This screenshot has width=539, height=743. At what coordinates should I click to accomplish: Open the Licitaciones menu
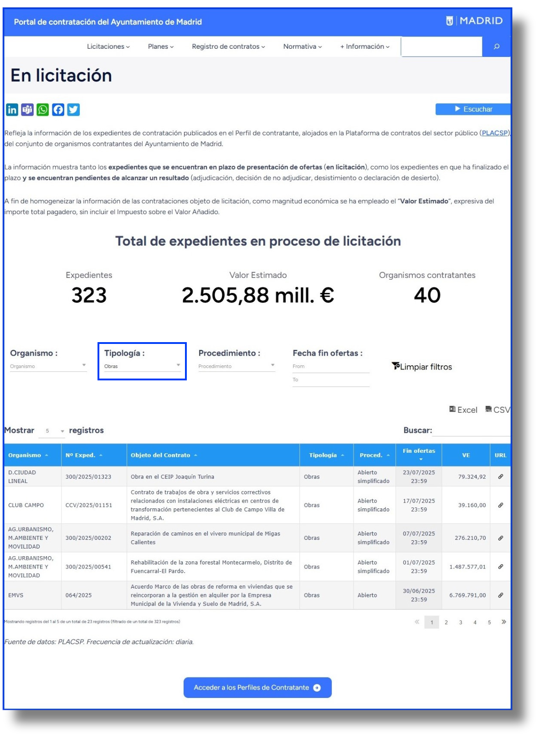pyautogui.click(x=108, y=46)
